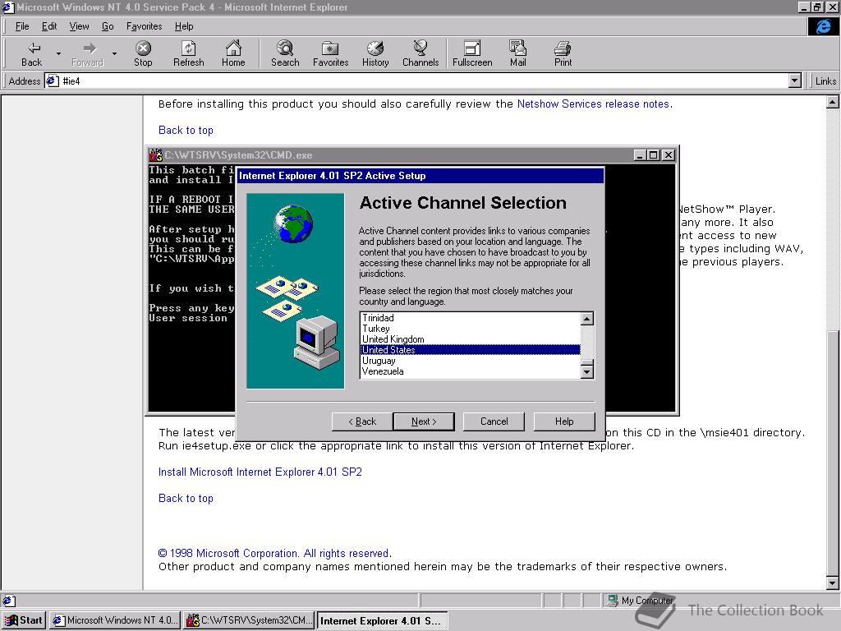
Task: Open the View menu
Action: (80, 26)
